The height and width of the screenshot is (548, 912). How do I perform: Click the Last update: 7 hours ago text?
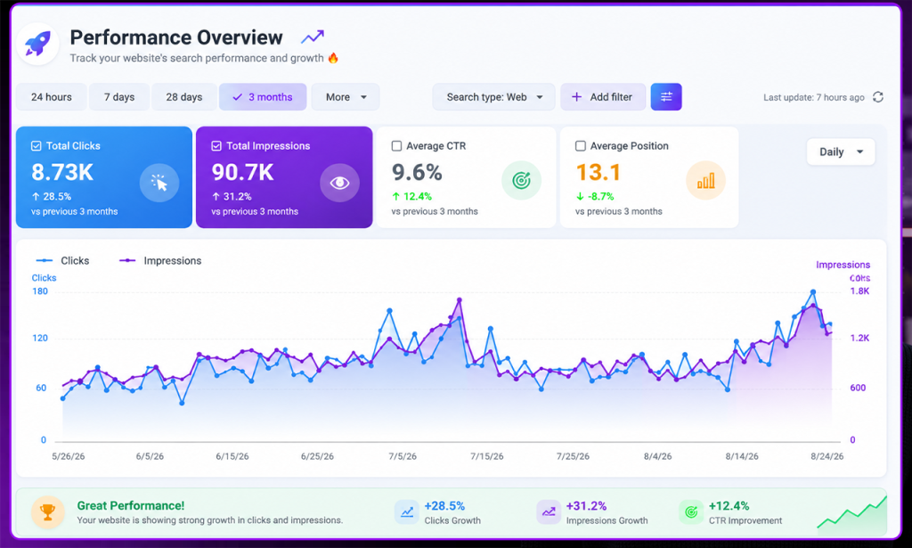tap(814, 97)
